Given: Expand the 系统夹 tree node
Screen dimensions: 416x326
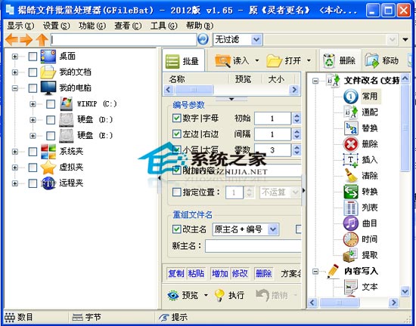Looking at the screenshot, I should coord(15,152).
